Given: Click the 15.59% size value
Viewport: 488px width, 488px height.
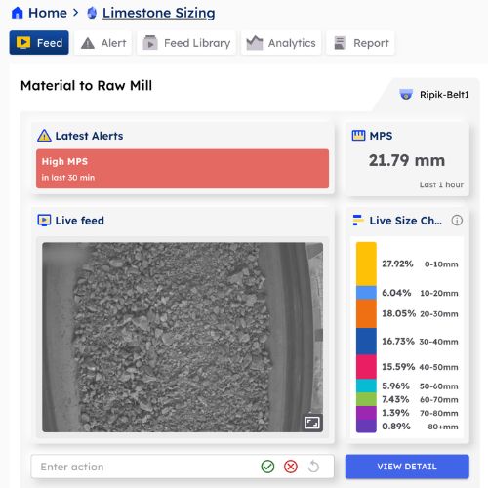Looking at the screenshot, I should 398,367.
